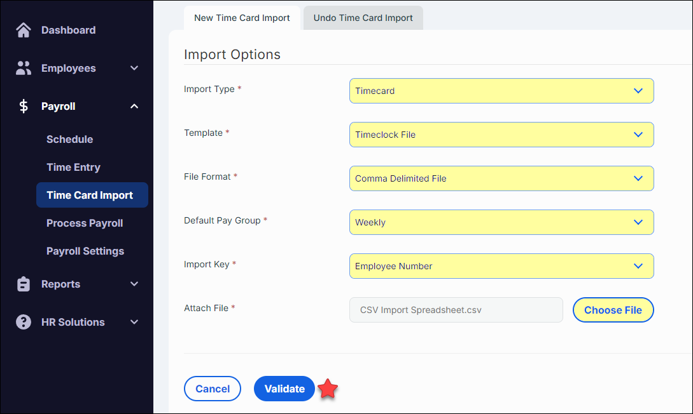Open the Import Type dropdown
693x414 pixels.
pyautogui.click(x=501, y=91)
